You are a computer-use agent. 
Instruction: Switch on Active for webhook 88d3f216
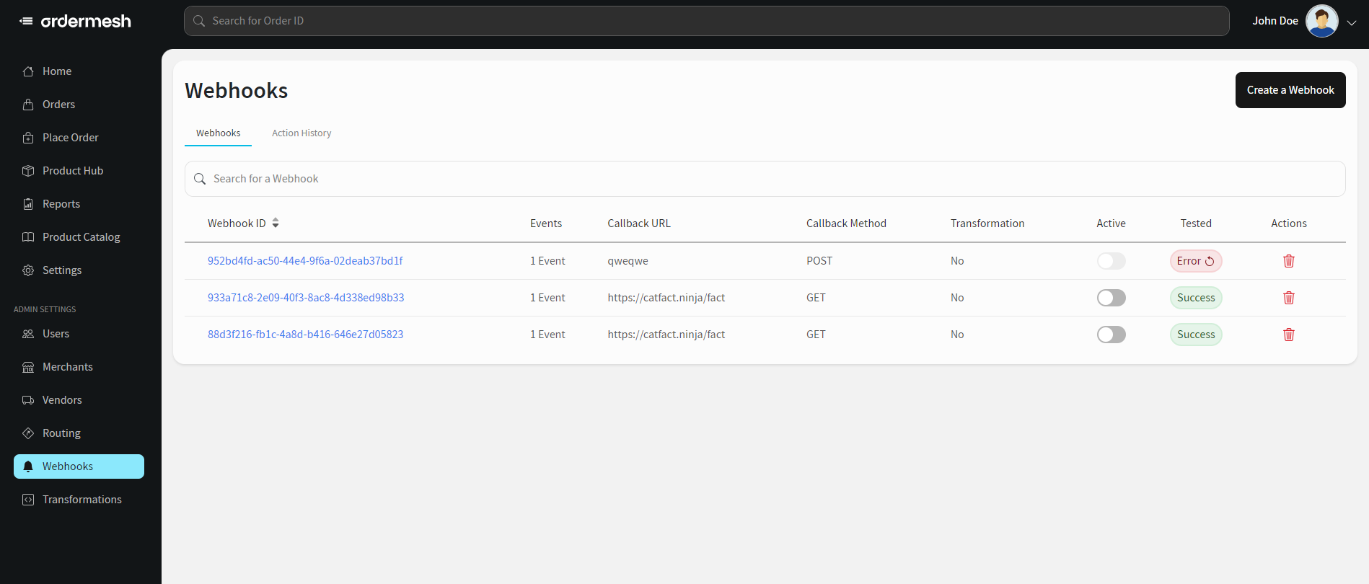point(1111,335)
